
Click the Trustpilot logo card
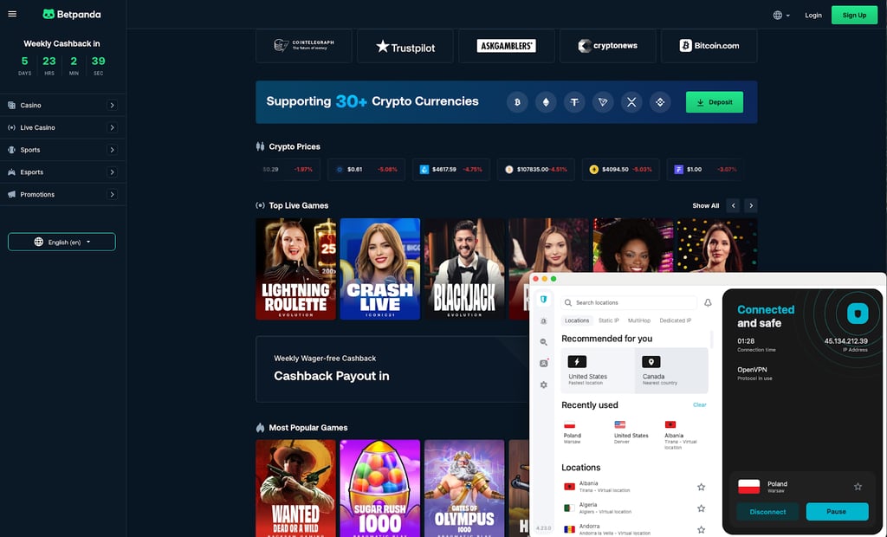point(405,46)
